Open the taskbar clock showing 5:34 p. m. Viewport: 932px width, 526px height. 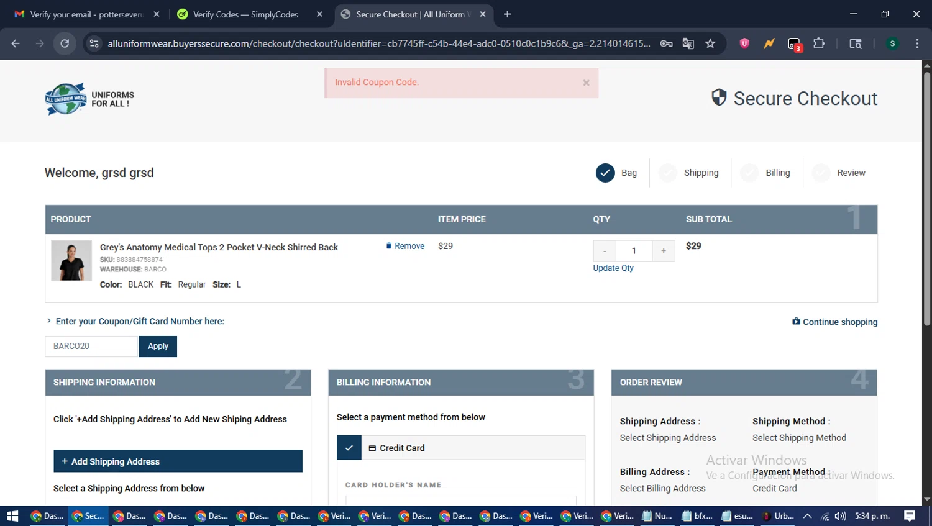tap(872, 516)
